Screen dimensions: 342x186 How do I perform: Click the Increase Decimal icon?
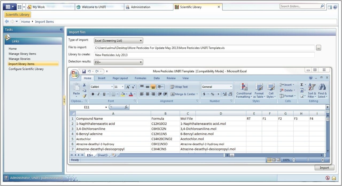(224, 94)
